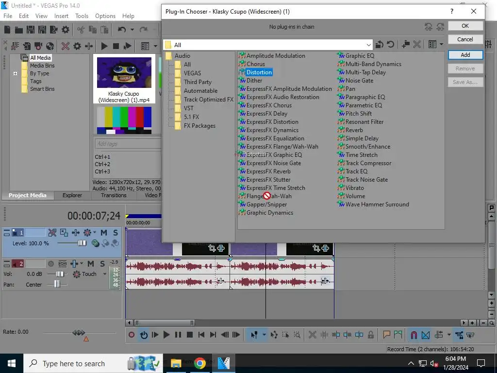Open the Undo history dropdown arrow
Screen dimensions: 497x373
(x=132, y=30)
